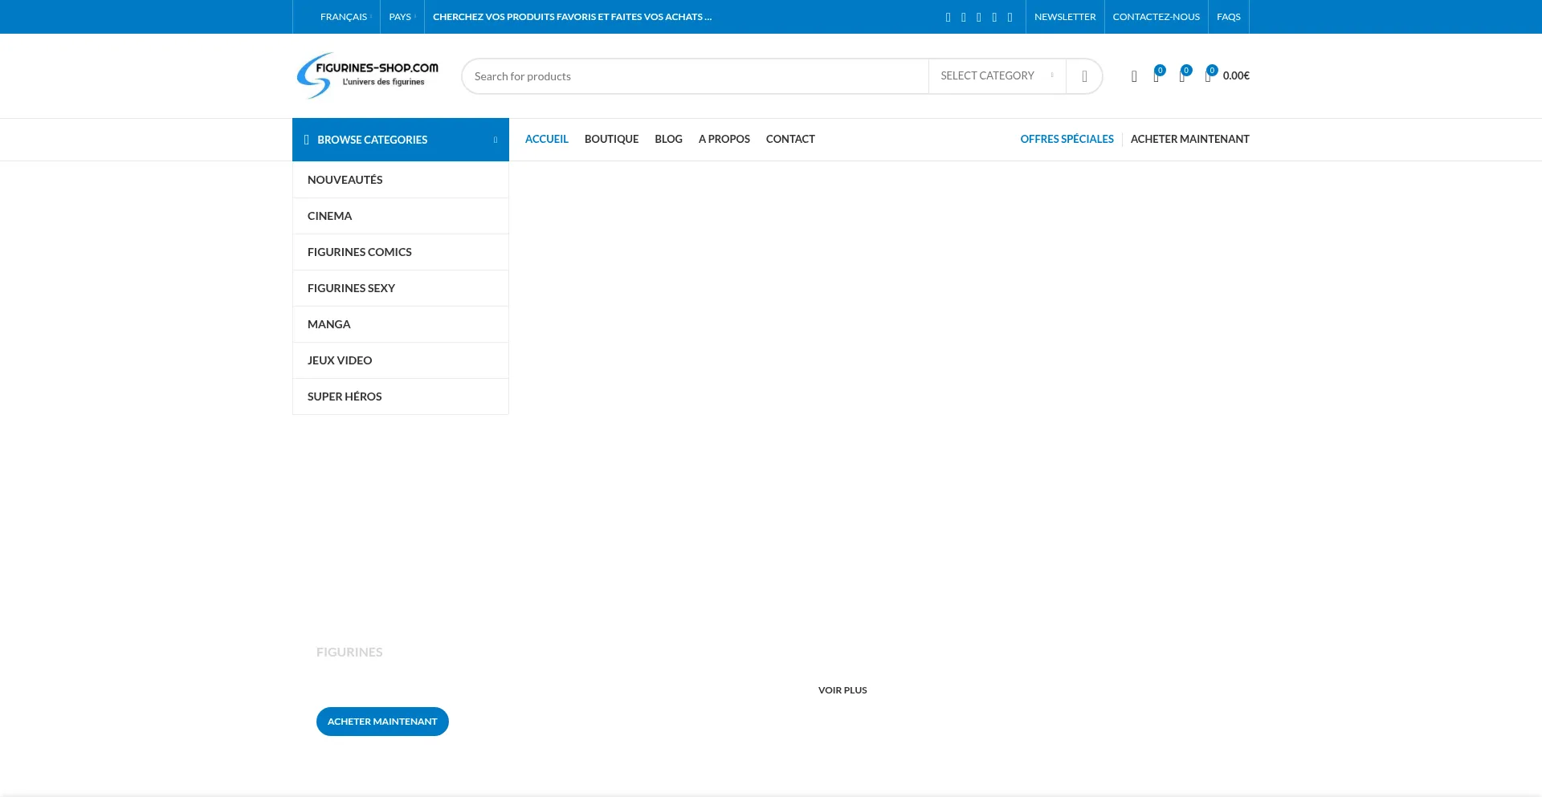Click the search magnifier button in search bar
The width and height of the screenshot is (1542, 797).
[x=1084, y=76]
